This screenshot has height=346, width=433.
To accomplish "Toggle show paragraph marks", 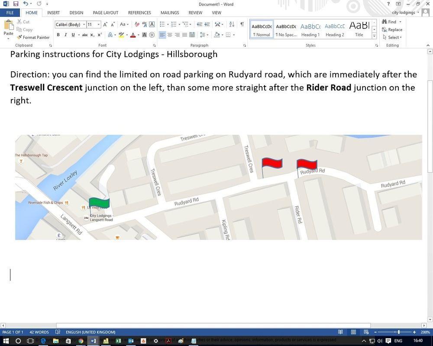I will (x=242, y=24).
